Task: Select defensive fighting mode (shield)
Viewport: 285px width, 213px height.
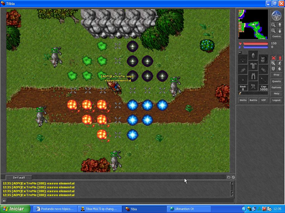Action: coord(273,69)
